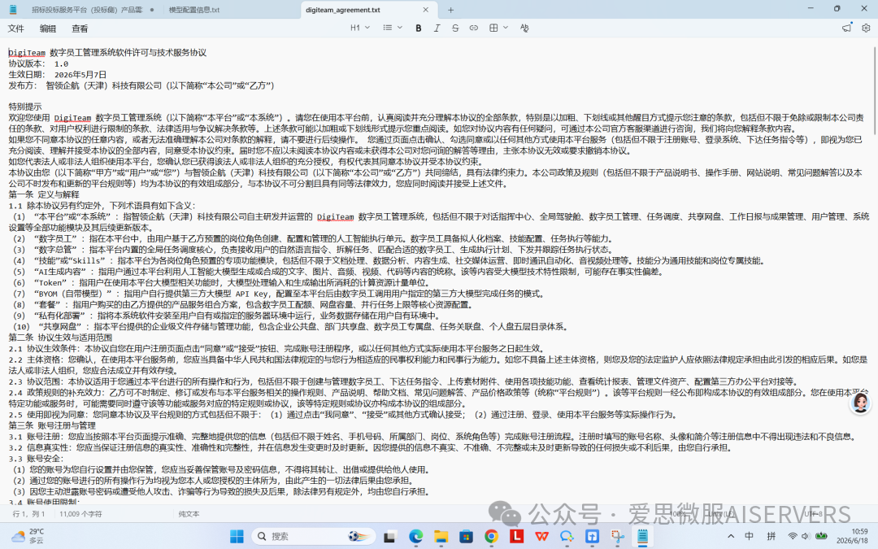Screen dimensions: 878x549
Task: Click the 11,009 个字符 character count
Action: tap(80, 514)
